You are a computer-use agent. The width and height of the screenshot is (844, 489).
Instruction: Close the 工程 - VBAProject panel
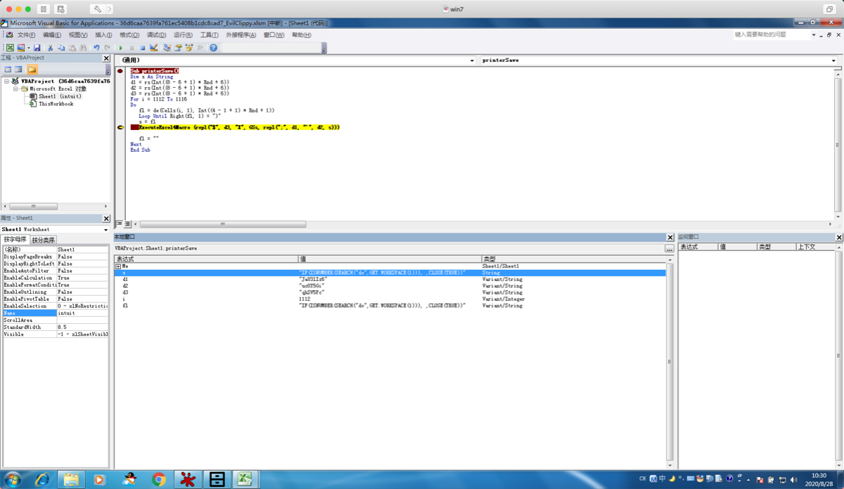pyautogui.click(x=106, y=58)
